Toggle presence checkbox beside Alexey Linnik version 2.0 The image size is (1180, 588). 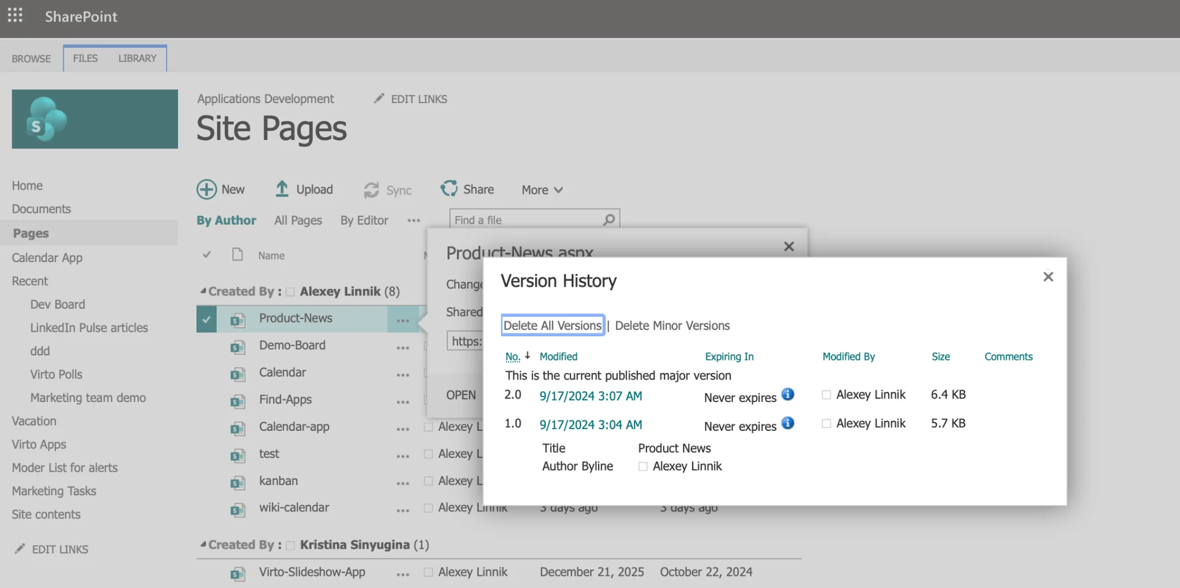(x=826, y=394)
